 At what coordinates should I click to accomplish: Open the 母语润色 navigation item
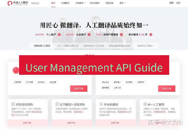pos(110,3)
